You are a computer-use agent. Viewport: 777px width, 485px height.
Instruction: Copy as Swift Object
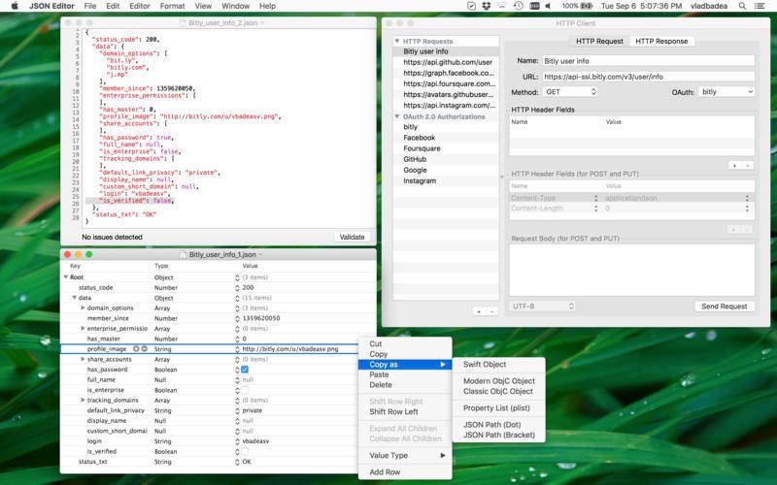click(485, 365)
